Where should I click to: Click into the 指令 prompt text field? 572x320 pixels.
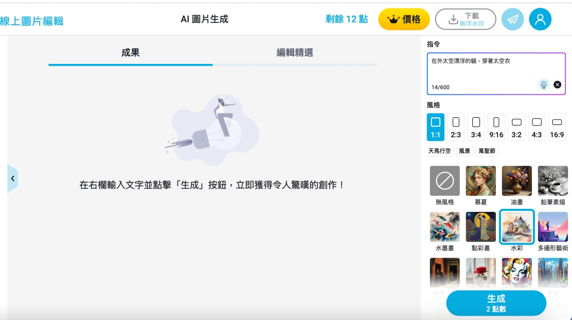click(496, 74)
